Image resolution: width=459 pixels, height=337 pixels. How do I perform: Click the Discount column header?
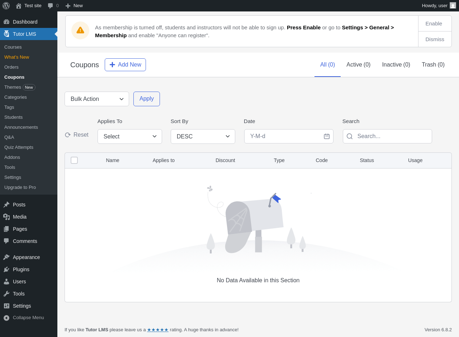pos(225,160)
